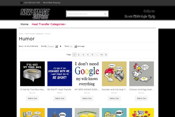Screen dimensions: 175x117
Task: Go to page 3
Action: click(x=83, y=55)
